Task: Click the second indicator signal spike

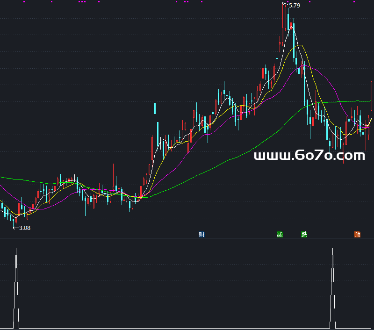Action: pos(332,288)
